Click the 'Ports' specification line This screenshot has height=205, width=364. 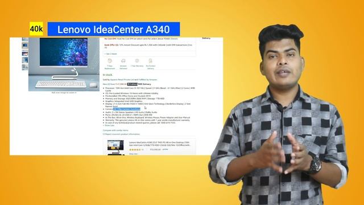point(129,115)
